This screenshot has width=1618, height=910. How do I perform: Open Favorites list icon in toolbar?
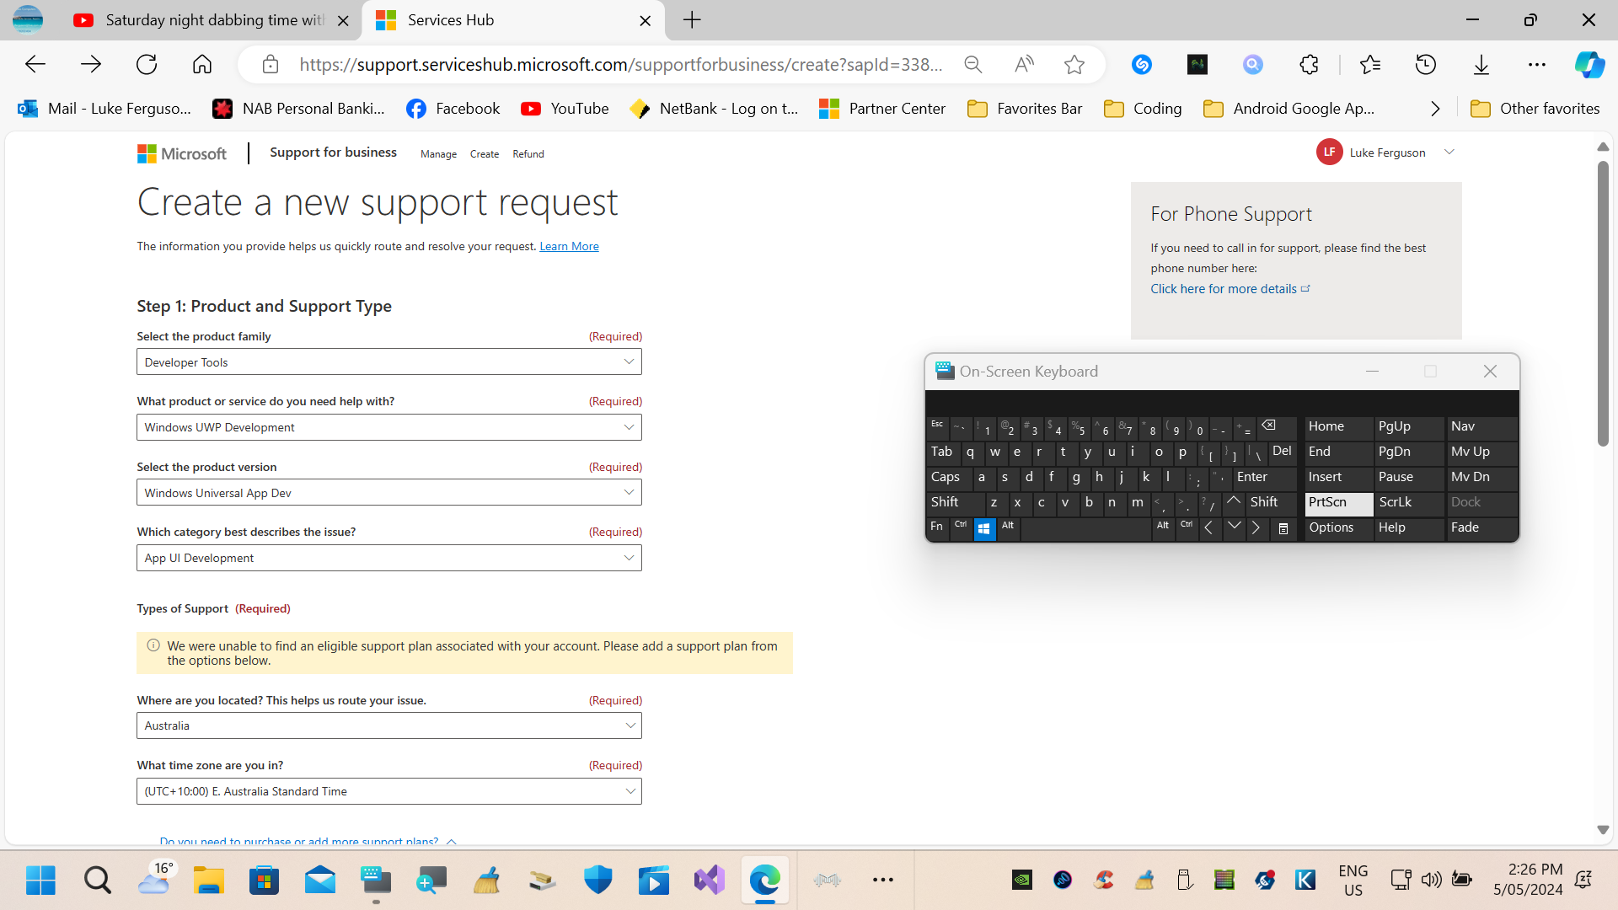[1370, 65]
